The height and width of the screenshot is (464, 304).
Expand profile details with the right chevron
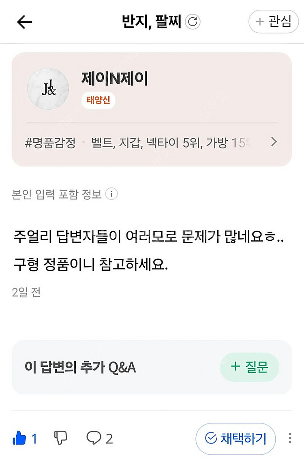tap(274, 142)
